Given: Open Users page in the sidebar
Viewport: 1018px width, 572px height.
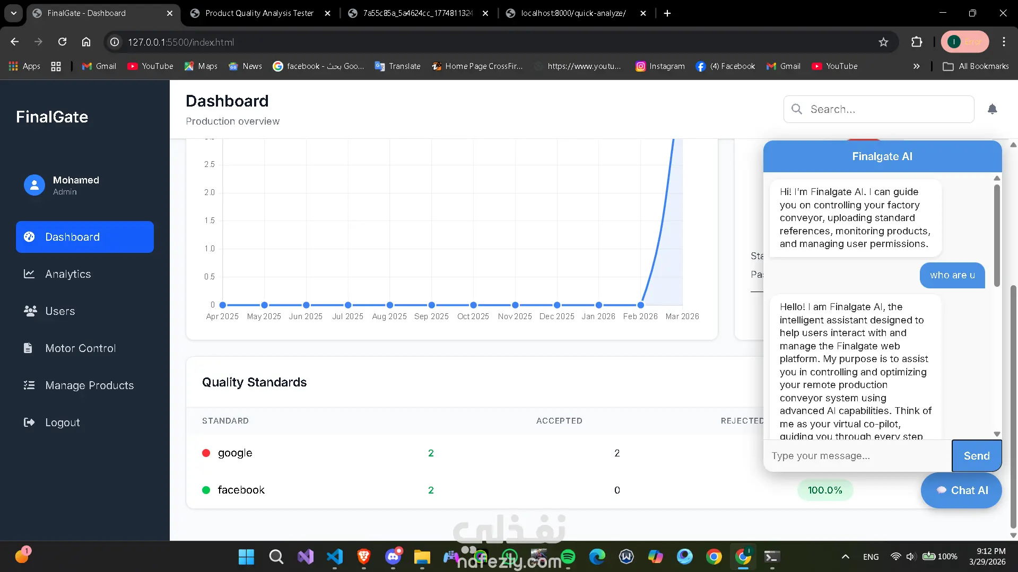Looking at the screenshot, I should 85,311.
